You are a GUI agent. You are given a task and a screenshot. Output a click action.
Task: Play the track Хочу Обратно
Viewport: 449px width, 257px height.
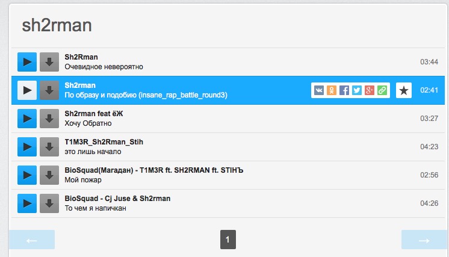[27, 119]
